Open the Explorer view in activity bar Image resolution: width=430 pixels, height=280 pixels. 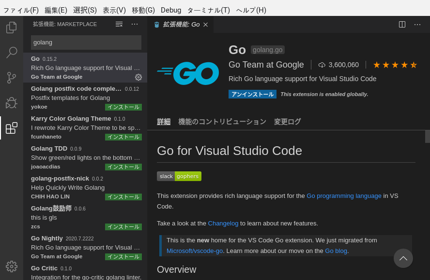coord(12,28)
